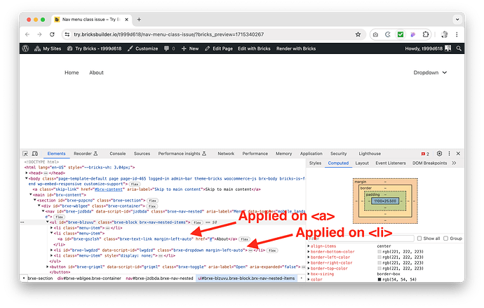
Task: Enable the Show all checkbox
Action: [419, 239]
